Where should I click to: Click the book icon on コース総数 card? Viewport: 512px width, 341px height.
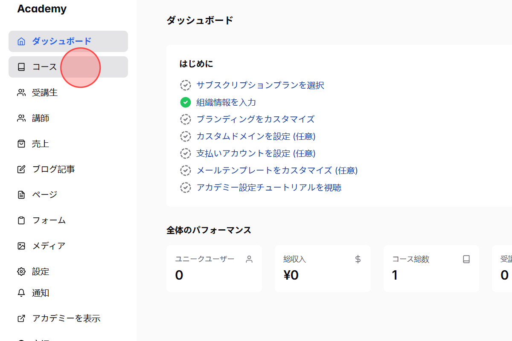(466, 258)
